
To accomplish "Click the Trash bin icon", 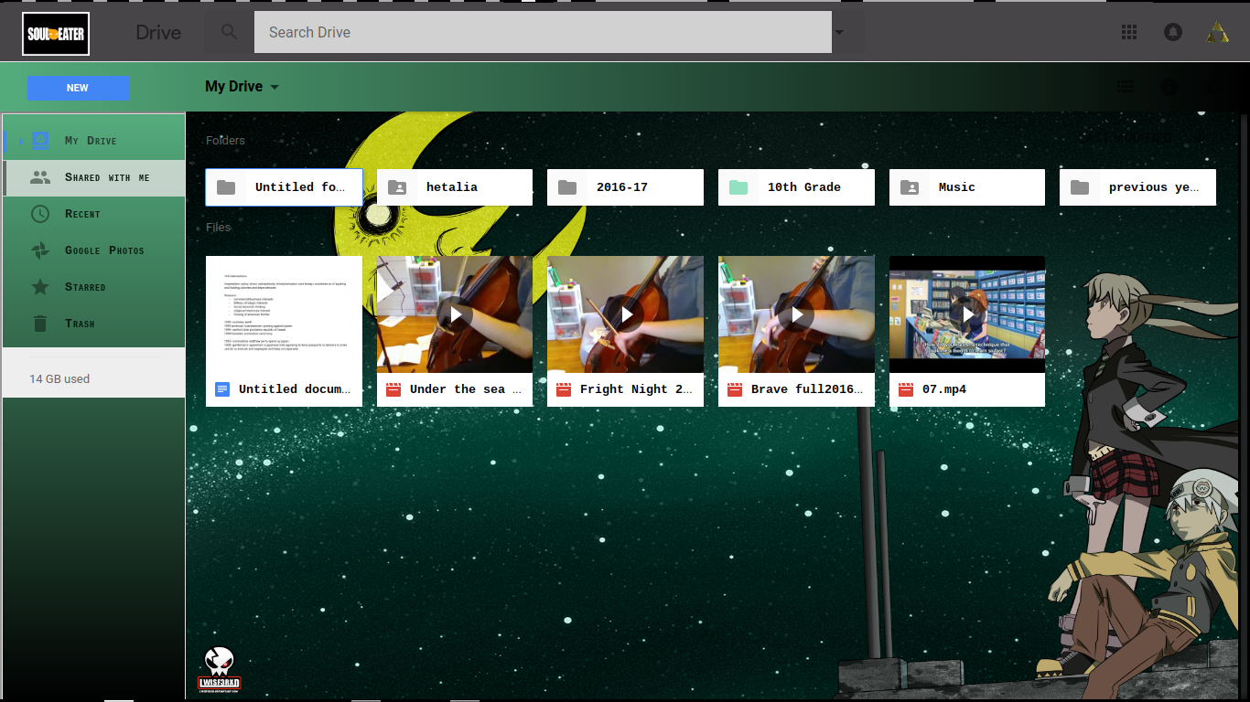I will [x=40, y=324].
